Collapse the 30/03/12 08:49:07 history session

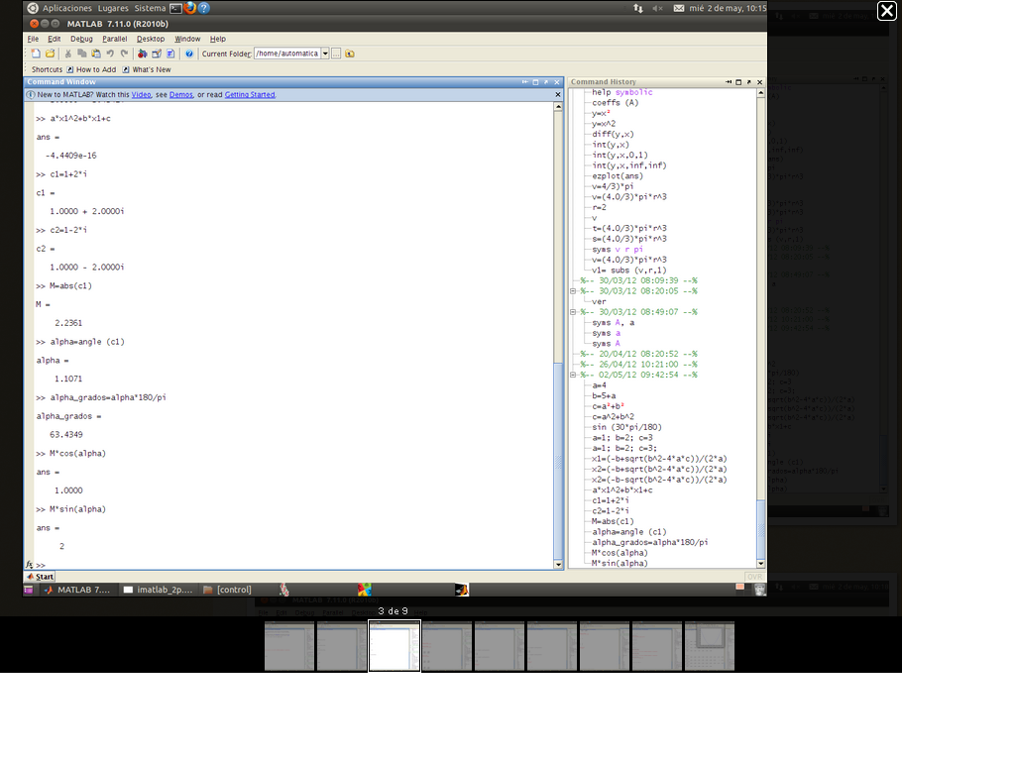tap(573, 312)
